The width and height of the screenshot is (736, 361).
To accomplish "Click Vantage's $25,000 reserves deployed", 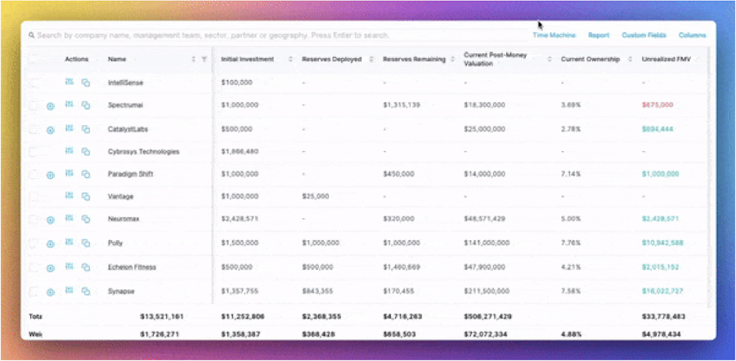I will (x=316, y=196).
